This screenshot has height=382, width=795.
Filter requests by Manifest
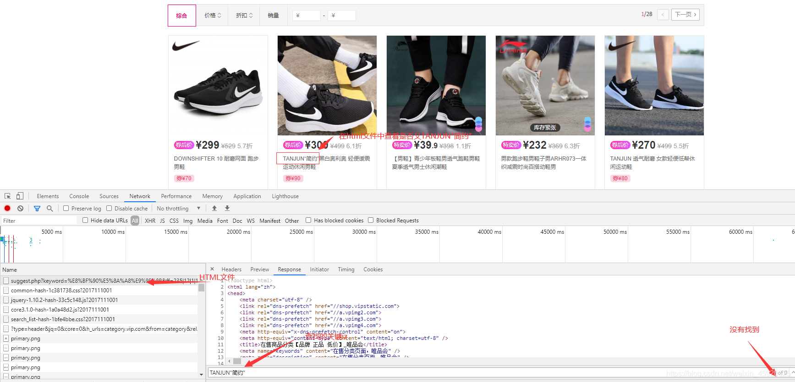(x=270, y=221)
